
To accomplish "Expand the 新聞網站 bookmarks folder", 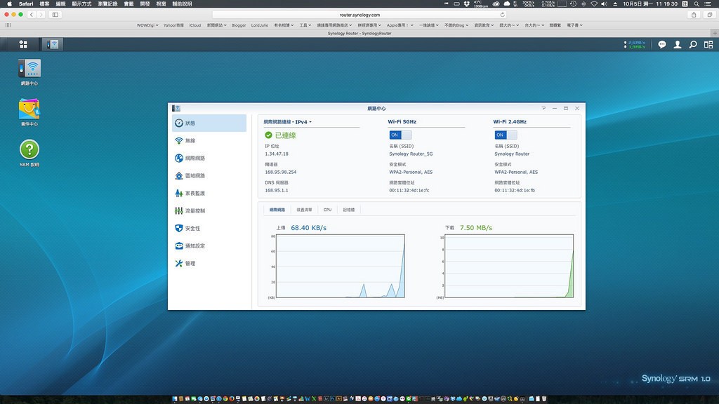I will click(x=216, y=25).
